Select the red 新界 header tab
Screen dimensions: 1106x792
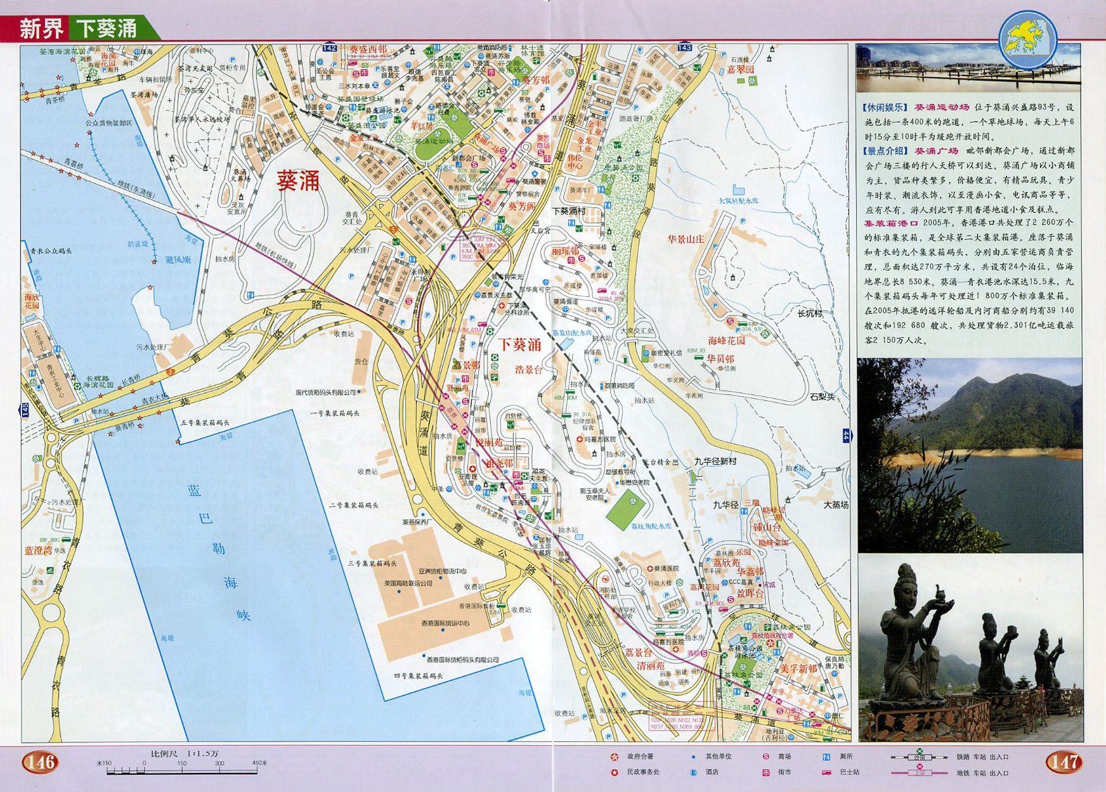(x=39, y=29)
